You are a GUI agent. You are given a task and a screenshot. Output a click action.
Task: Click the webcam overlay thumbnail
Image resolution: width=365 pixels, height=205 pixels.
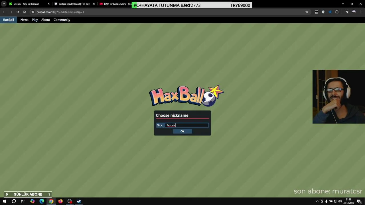coord(339,97)
